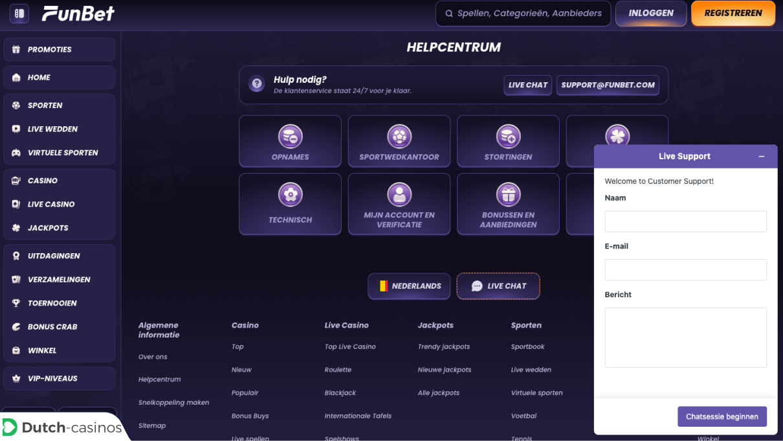This screenshot has height=441, width=783.
Task: Click the Bericht message textarea
Action: [685, 337]
